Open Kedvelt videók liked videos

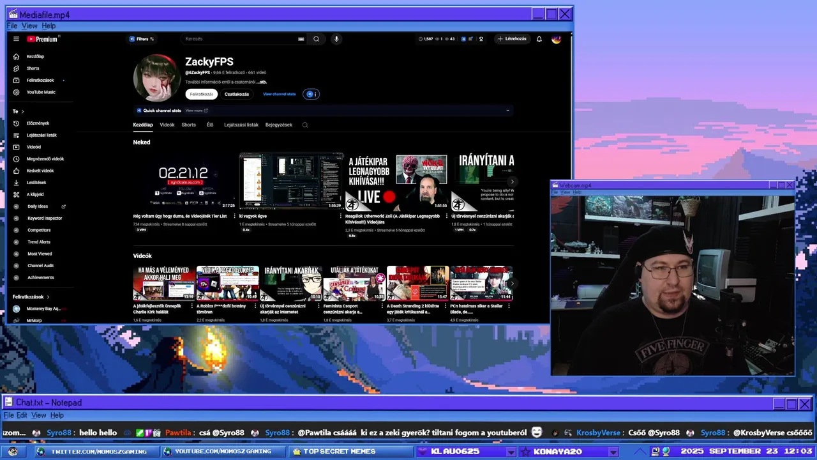coord(40,171)
